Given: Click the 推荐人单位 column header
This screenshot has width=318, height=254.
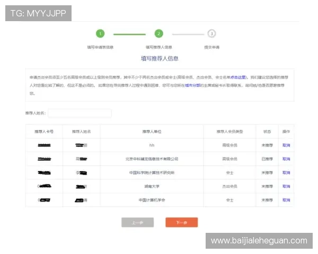Looking at the screenshot, I should click(x=152, y=131).
